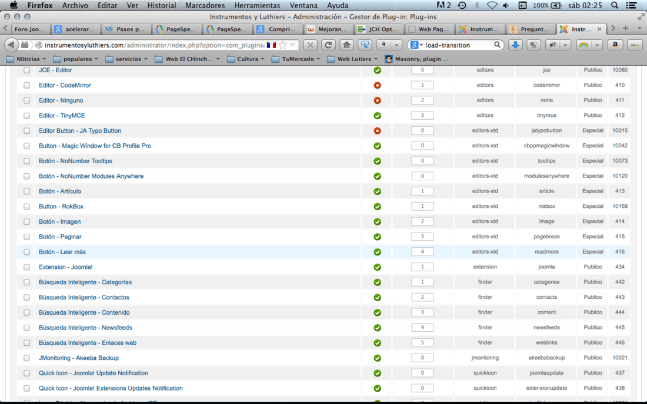Viewport: 647px width, 404px height.
Task: Bookmark this page with the star icon
Action: click(283, 45)
